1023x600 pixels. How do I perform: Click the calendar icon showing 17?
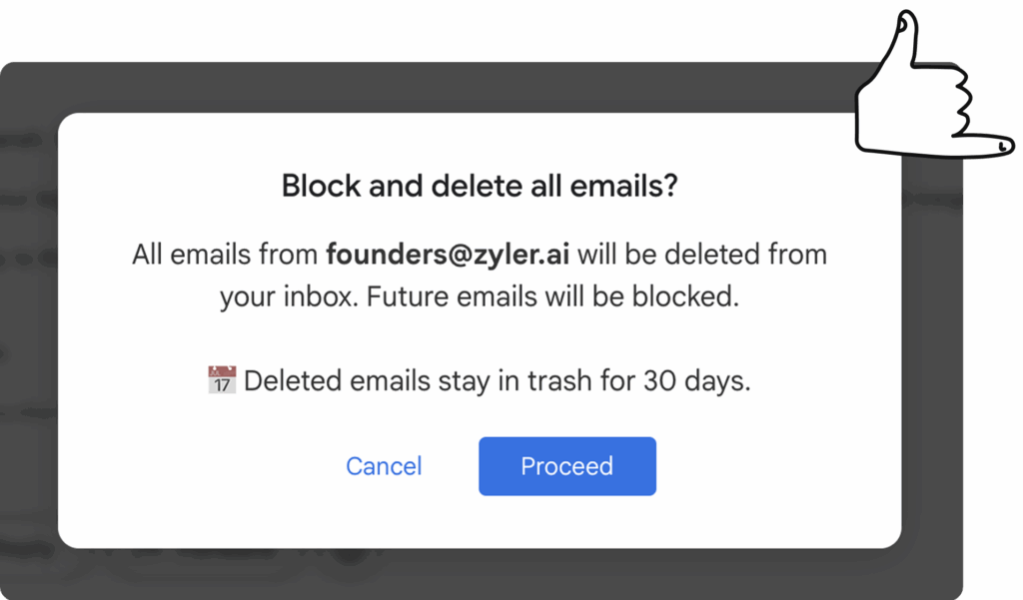pyautogui.click(x=222, y=379)
